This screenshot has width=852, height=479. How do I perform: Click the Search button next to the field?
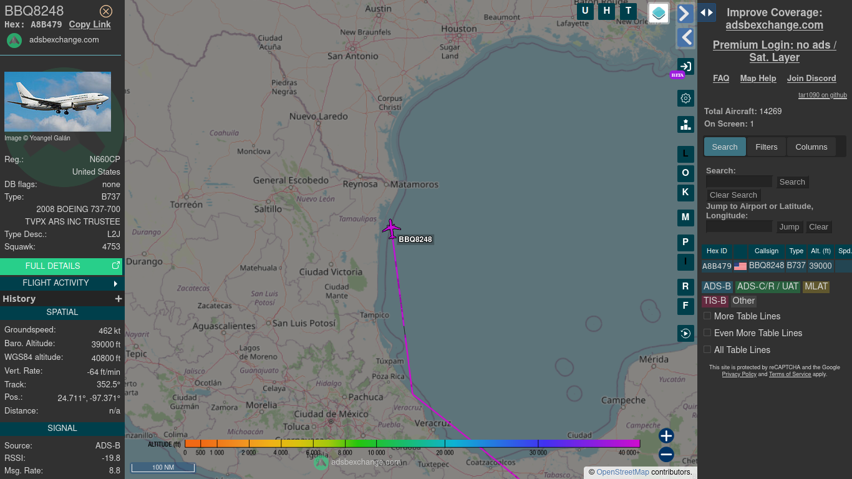(792, 182)
